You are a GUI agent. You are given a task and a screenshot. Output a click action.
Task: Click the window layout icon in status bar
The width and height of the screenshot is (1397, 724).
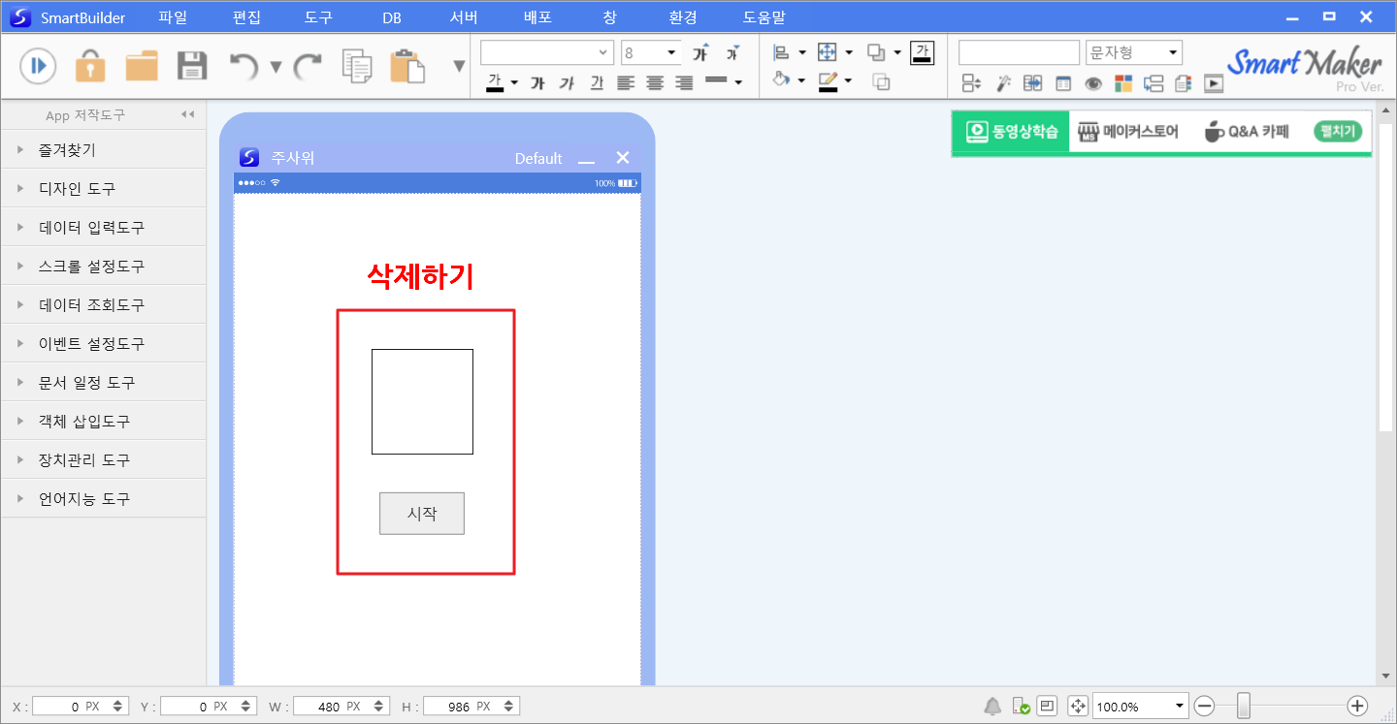click(x=1047, y=706)
